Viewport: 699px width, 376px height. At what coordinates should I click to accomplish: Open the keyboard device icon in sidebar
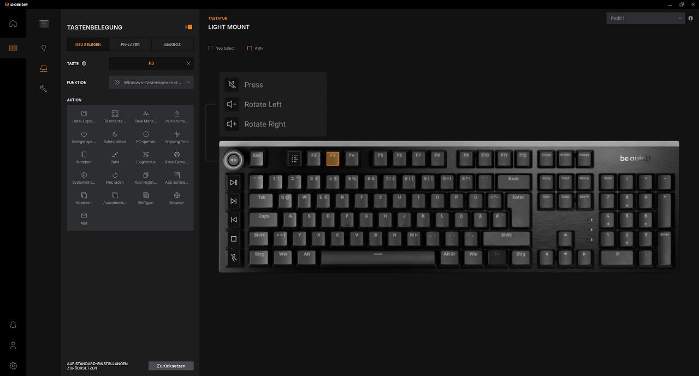[13, 48]
